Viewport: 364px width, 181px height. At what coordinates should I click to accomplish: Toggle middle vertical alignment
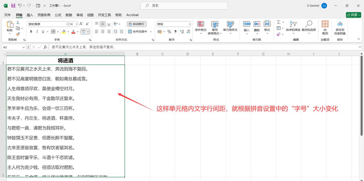tap(103, 24)
